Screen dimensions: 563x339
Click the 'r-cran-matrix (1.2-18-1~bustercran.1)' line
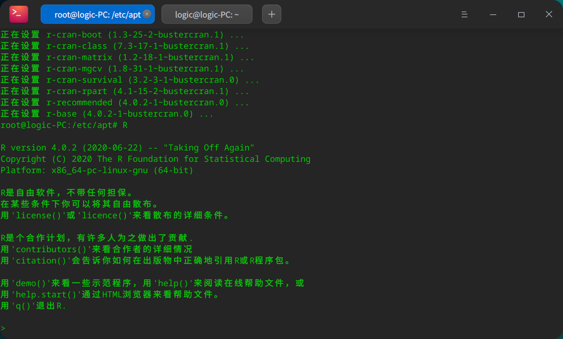[127, 57]
